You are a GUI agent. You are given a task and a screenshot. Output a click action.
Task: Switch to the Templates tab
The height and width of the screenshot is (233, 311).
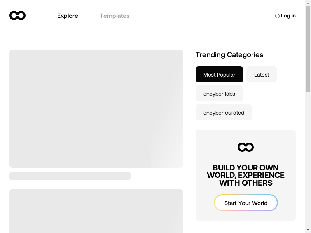point(115,16)
